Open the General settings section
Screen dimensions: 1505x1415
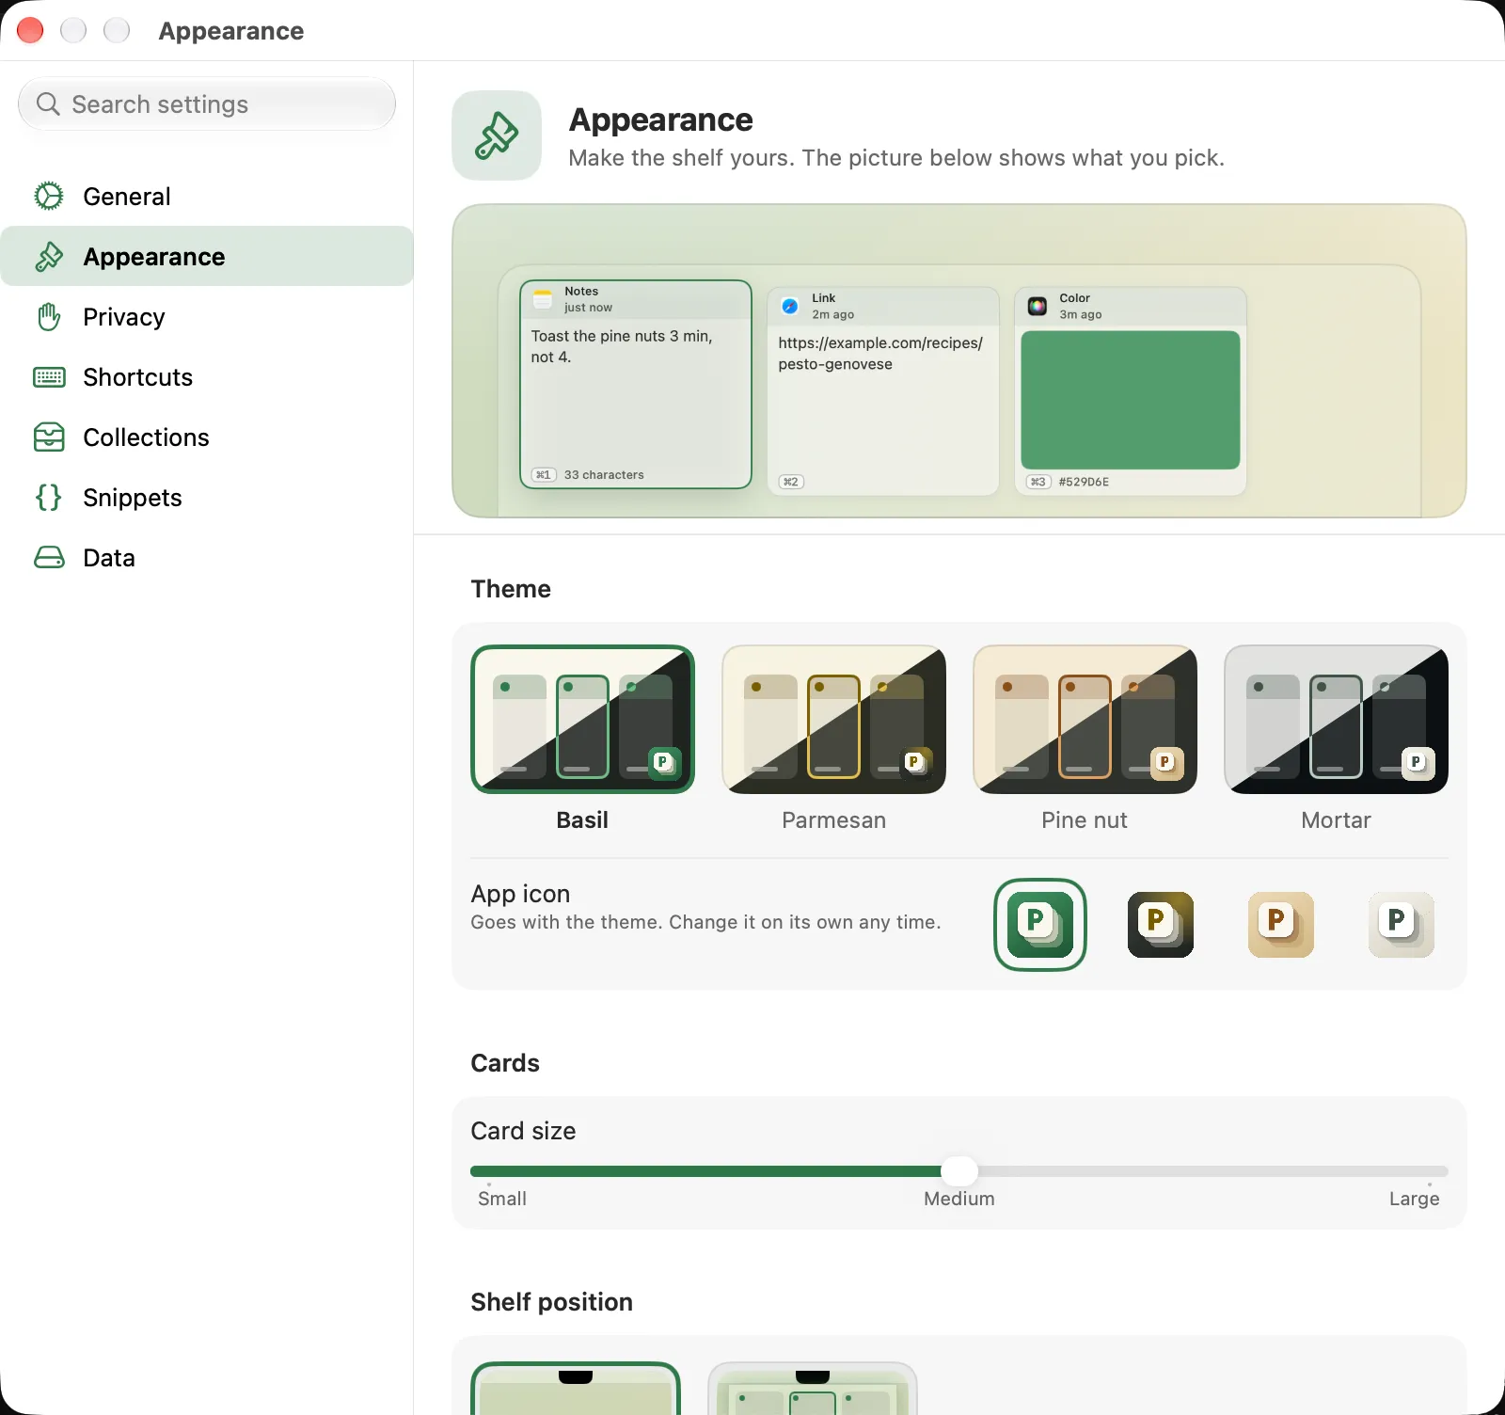coord(207,196)
